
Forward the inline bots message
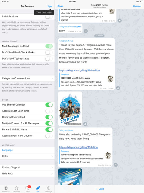(x=120, y=20)
